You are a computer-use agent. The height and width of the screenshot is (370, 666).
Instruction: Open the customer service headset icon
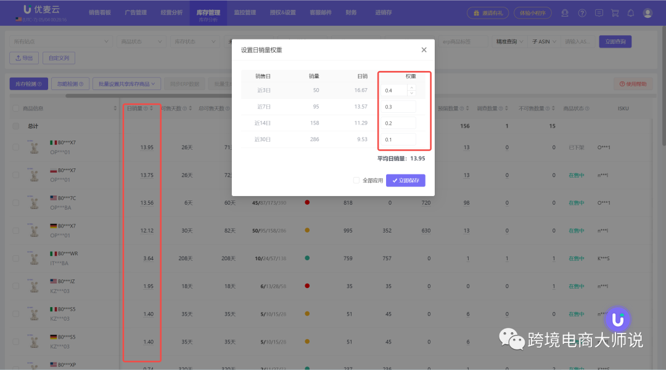coord(565,12)
